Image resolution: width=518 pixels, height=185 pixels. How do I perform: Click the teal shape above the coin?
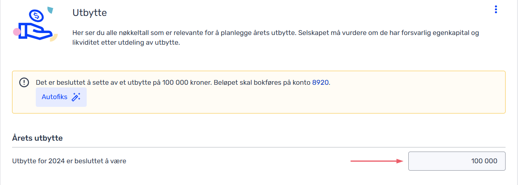click(x=50, y=10)
